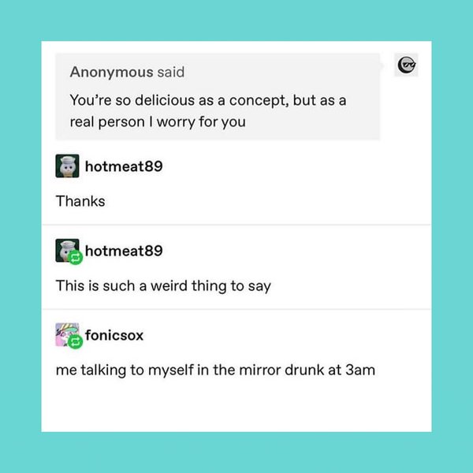Visit the fonicsox blog via the username
The height and width of the screenshot is (473, 473).
coord(114,336)
